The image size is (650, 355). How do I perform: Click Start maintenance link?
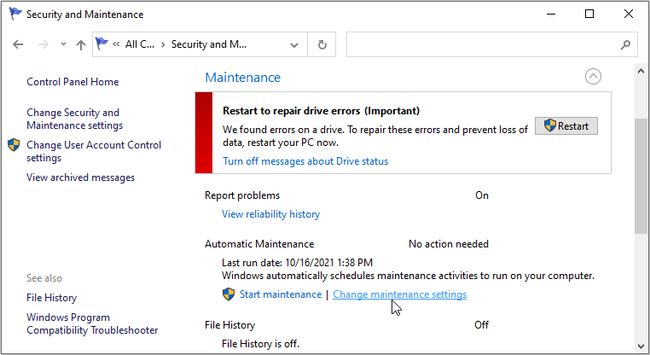click(x=281, y=294)
